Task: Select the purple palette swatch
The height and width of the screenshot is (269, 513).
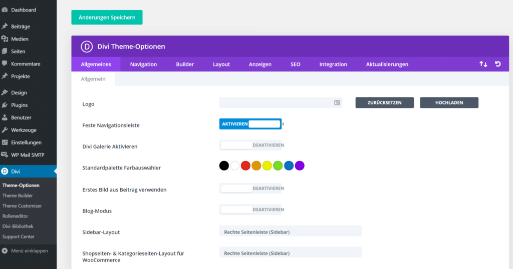Action: pos(300,165)
